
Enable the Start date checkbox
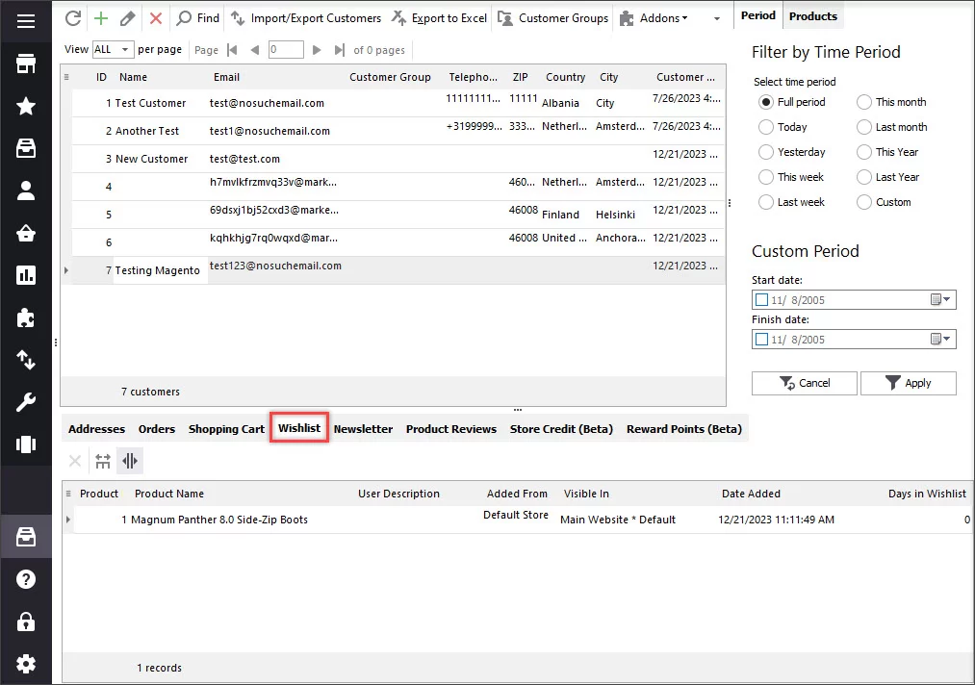(x=761, y=299)
